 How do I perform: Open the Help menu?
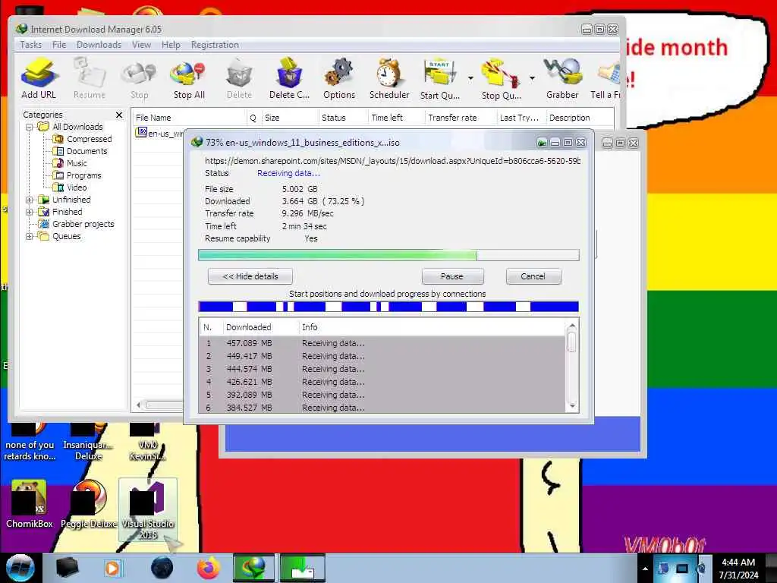[x=171, y=45]
